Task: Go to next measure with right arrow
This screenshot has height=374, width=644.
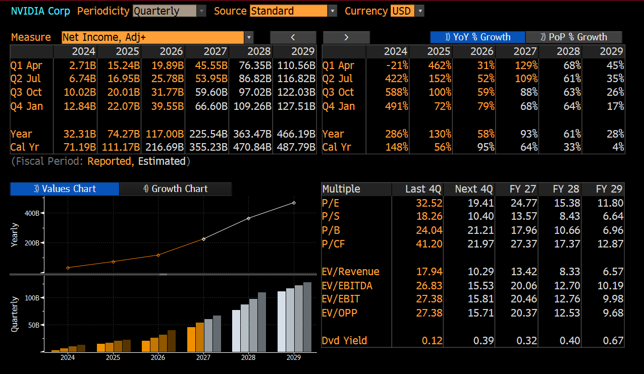Action: tap(346, 37)
